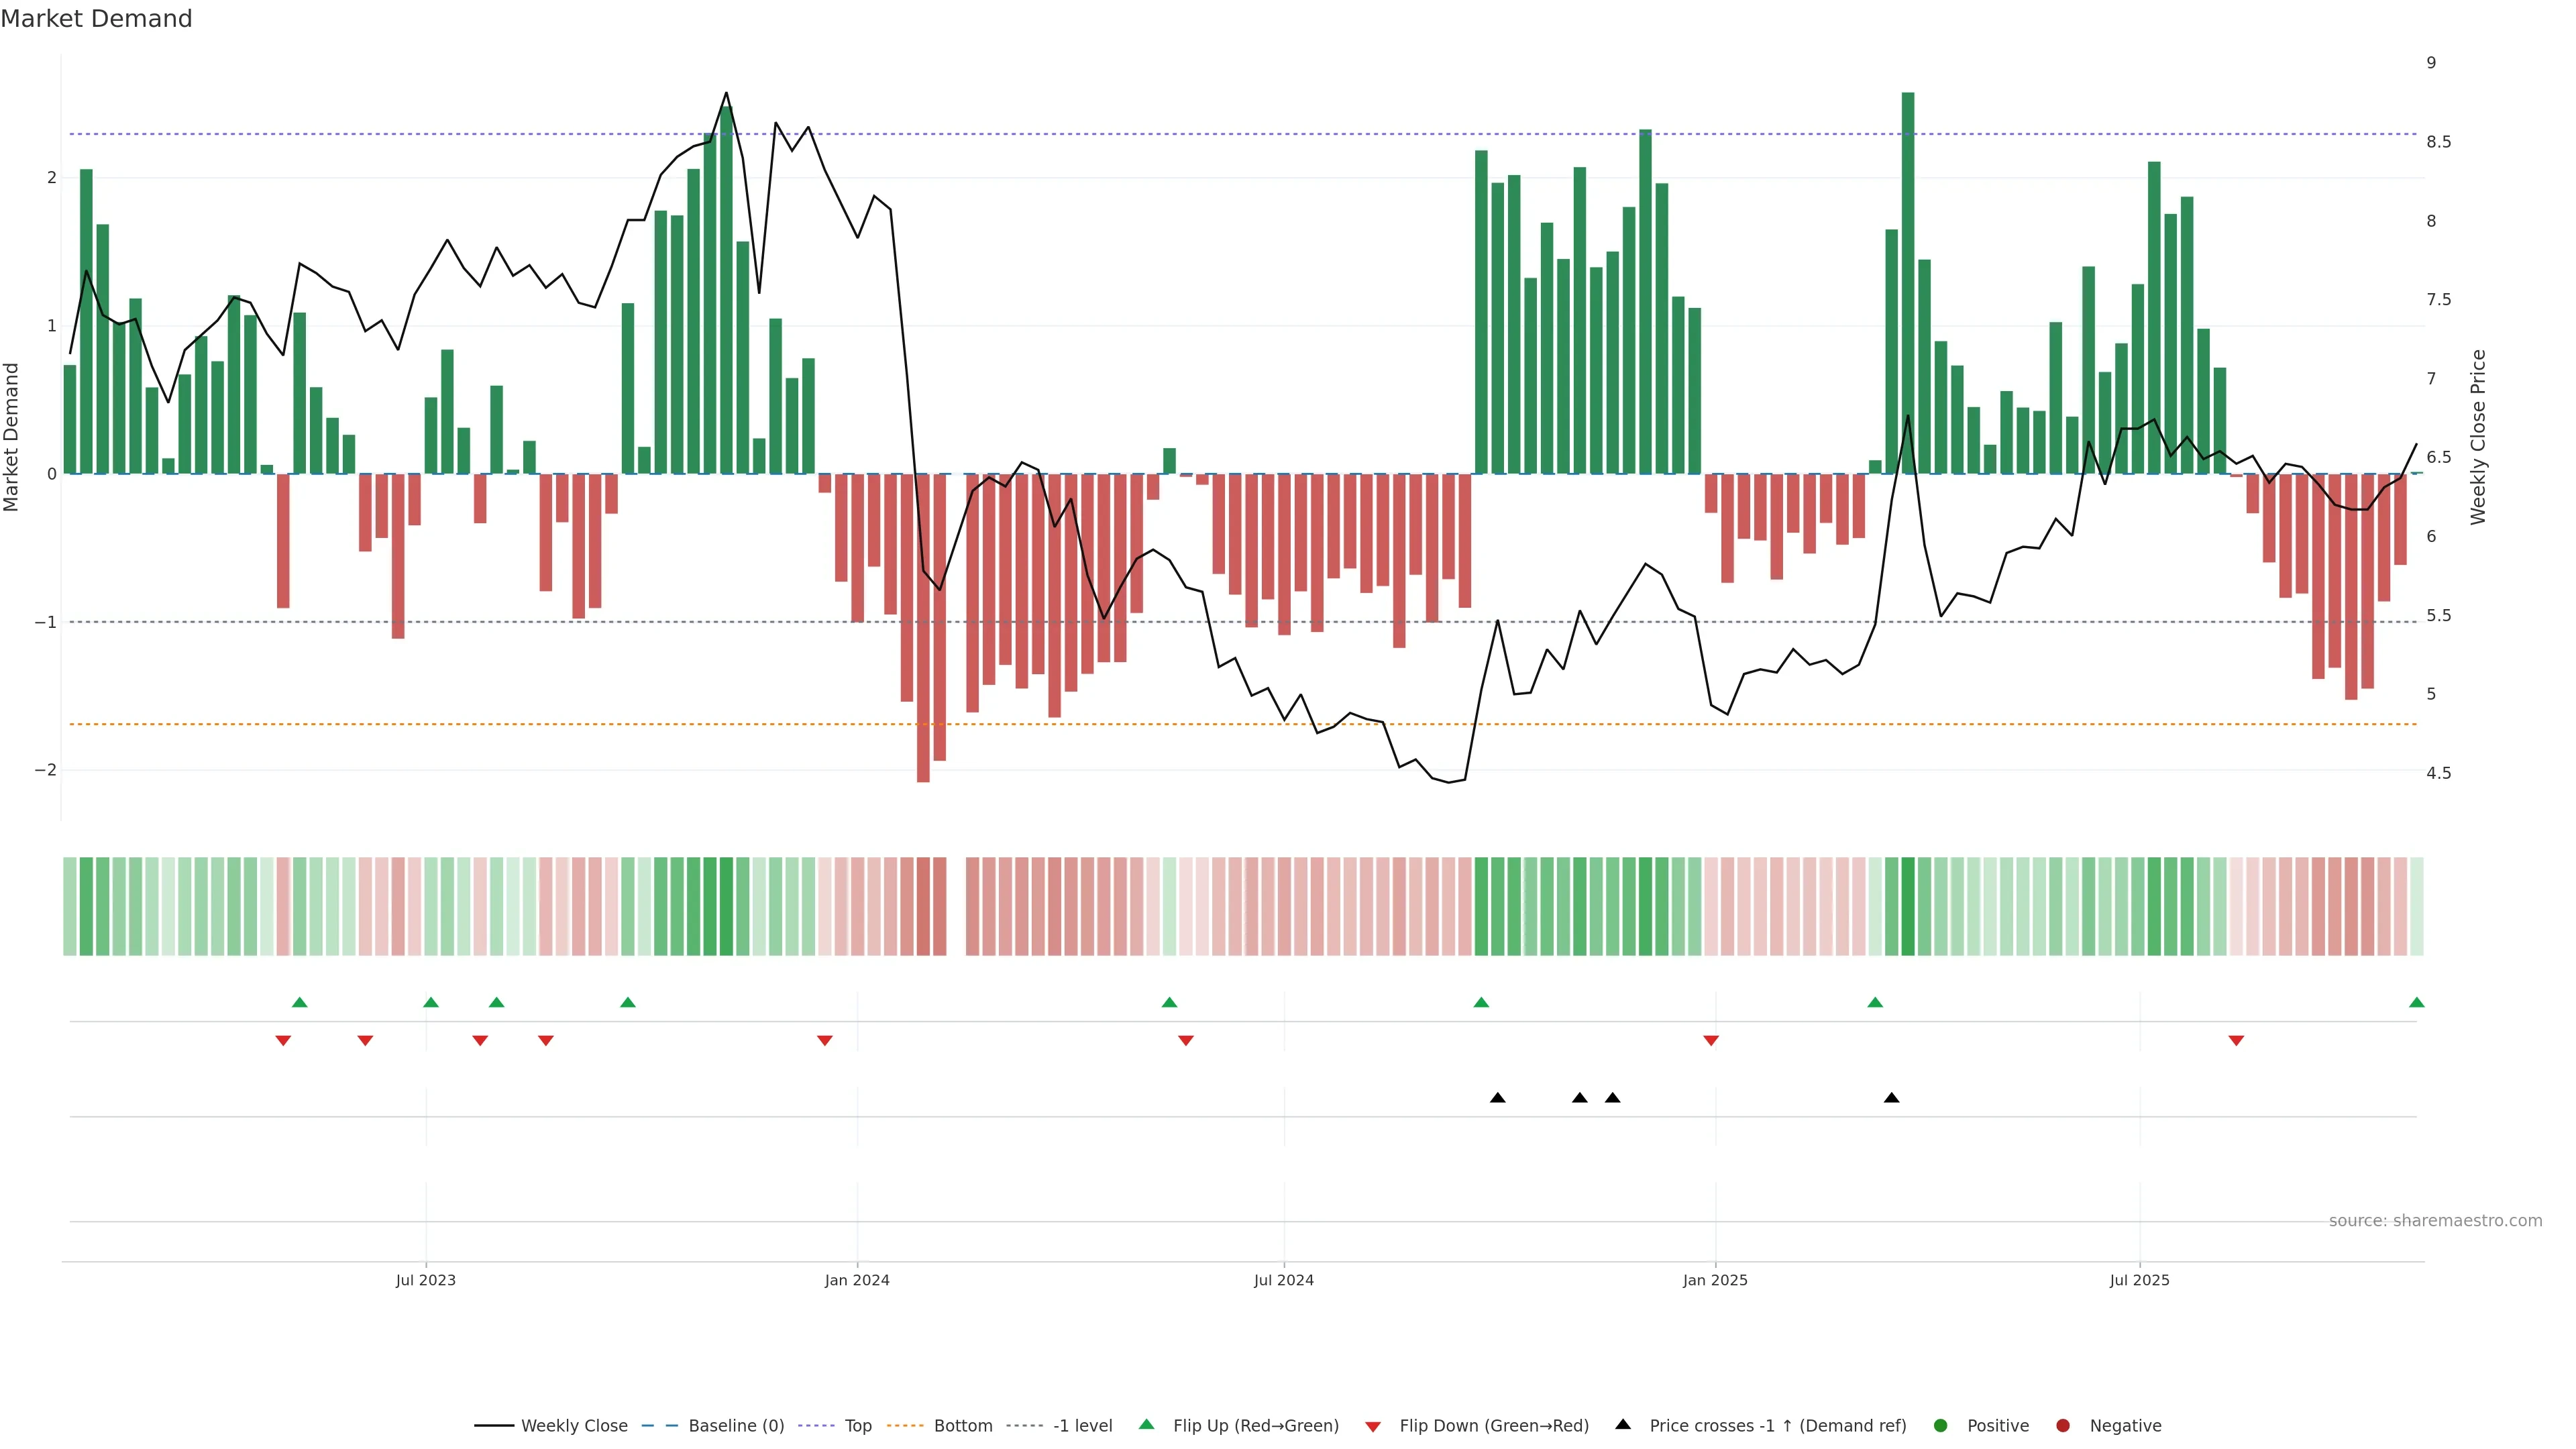Toggle the -1 level legend entry
The image size is (2576, 1449).
pos(1082,1425)
